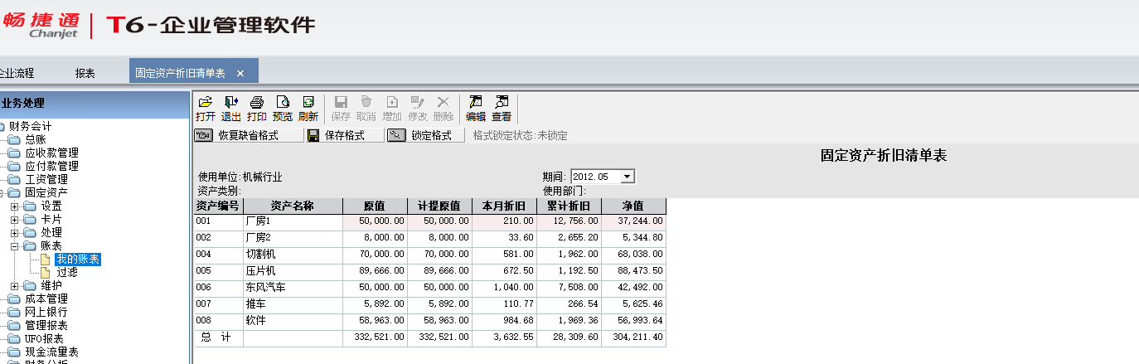The width and height of the screenshot is (1139, 364).
Task: Click the 保存格式 save format button
Action: pyautogui.click(x=345, y=135)
